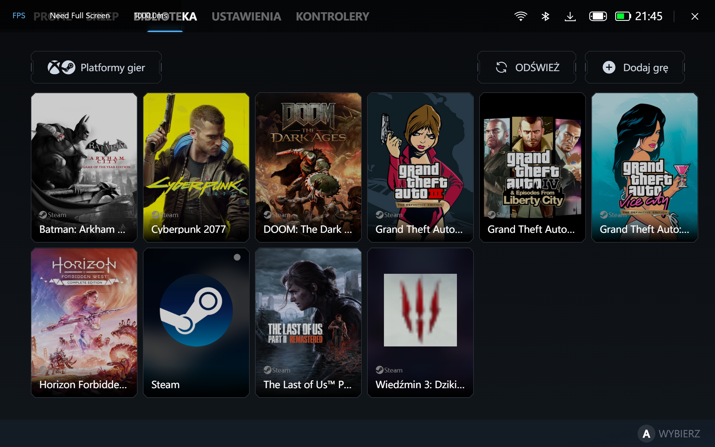Click the plus icon in Dodaj grę

pyautogui.click(x=609, y=67)
